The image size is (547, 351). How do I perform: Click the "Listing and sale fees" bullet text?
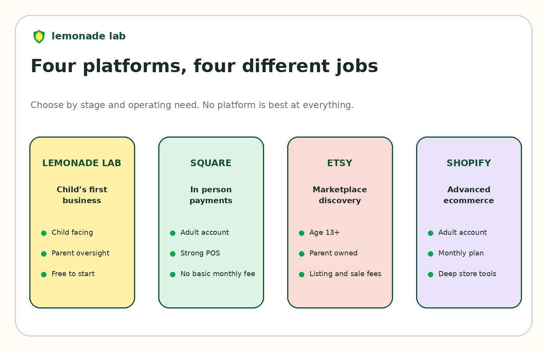click(x=345, y=274)
